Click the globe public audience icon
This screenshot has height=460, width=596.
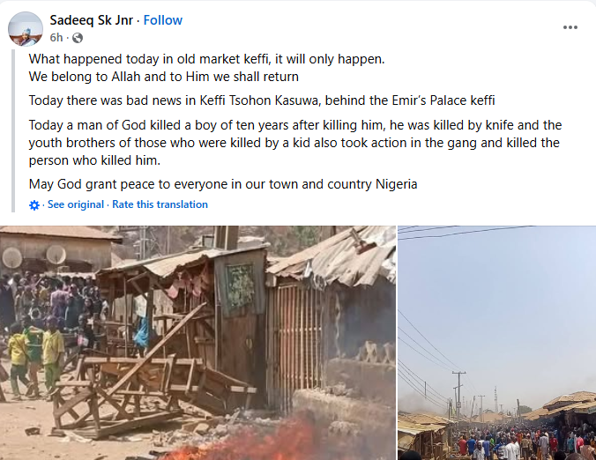click(x=78, y=38)
